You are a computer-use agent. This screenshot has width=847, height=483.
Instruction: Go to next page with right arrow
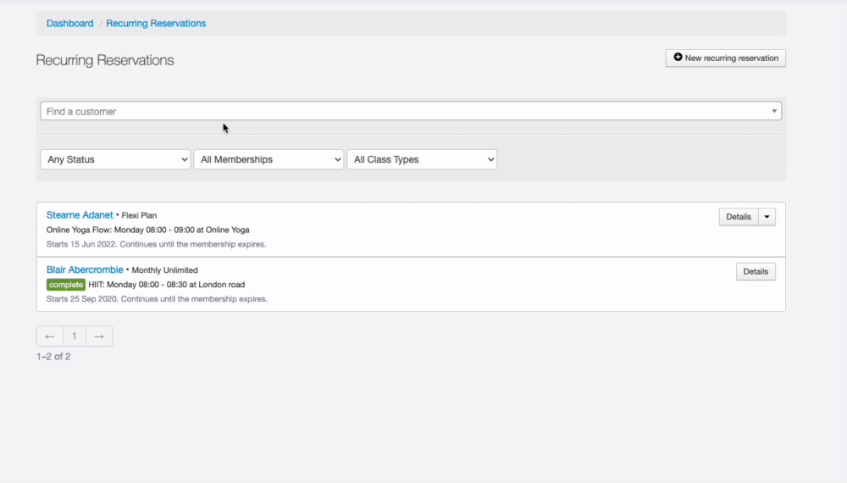[x=99, y=336]
